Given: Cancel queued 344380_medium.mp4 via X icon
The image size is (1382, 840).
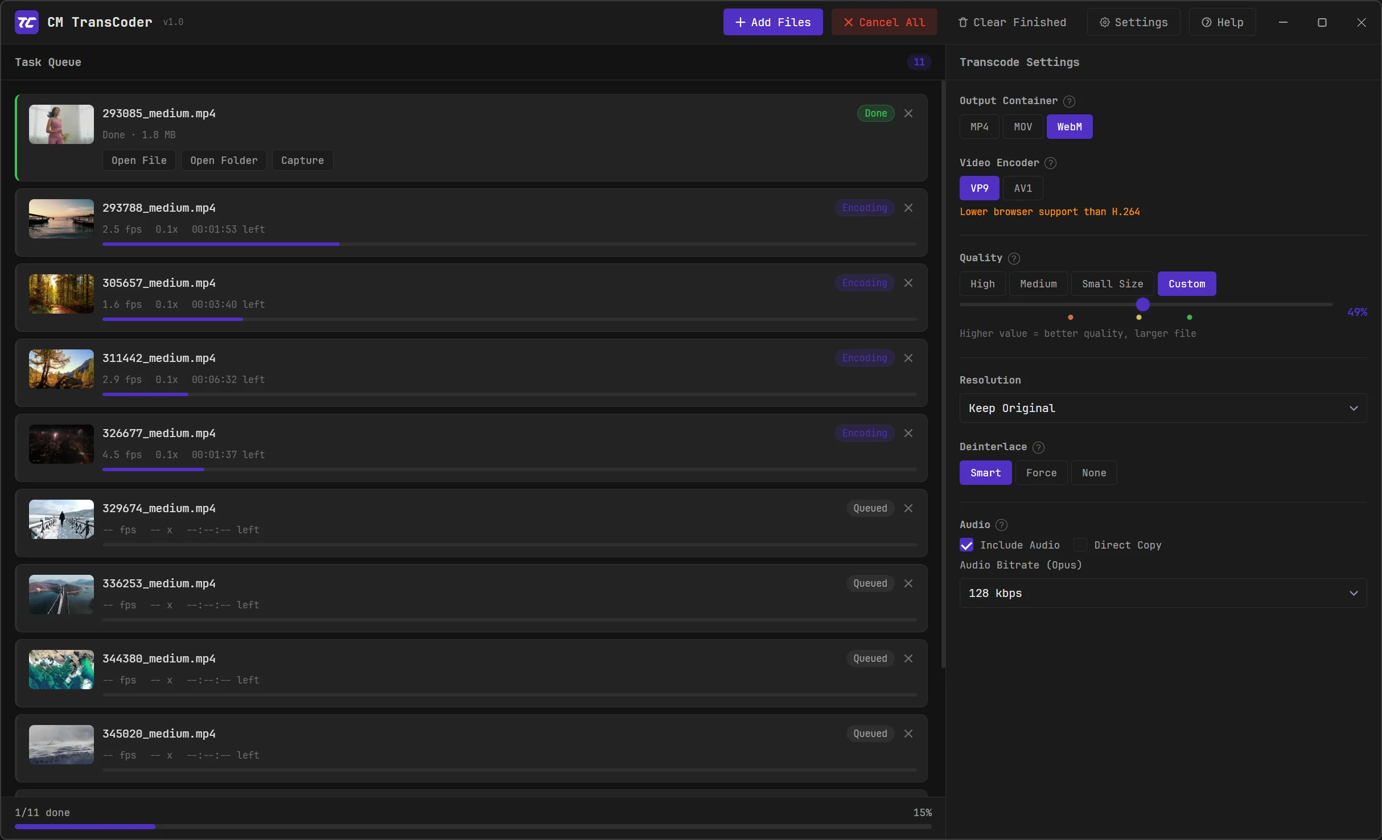Looking at the screenshot, I should [908, 658].
